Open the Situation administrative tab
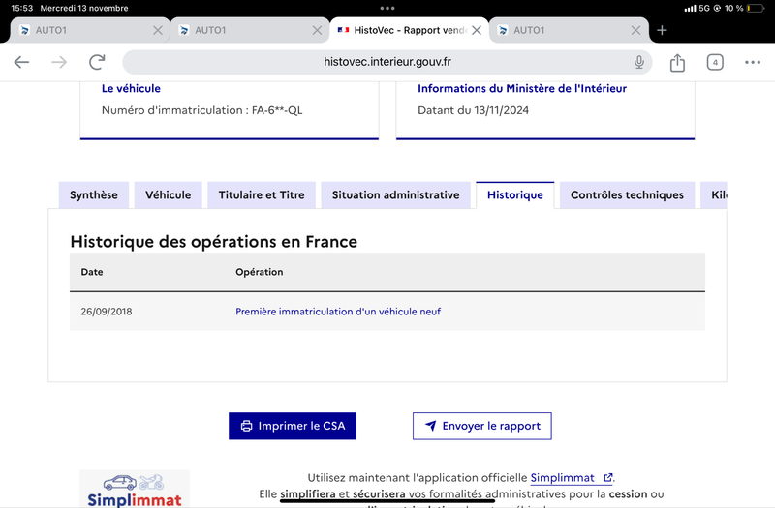The width and height of the screenshot is (775, 508). [396, 195]
